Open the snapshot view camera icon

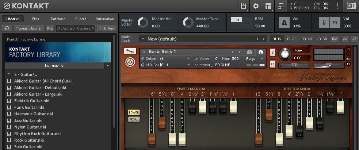[249, 52]
